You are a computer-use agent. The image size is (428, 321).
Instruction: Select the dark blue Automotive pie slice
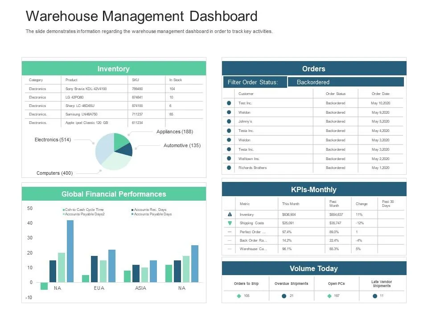126,150
